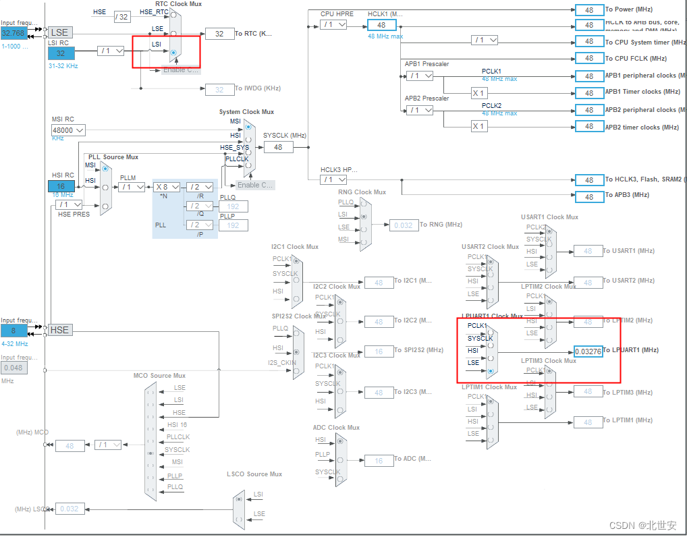Open the PLLM divider dropdown
Screen dimensions: 687x537
[132, 187]
